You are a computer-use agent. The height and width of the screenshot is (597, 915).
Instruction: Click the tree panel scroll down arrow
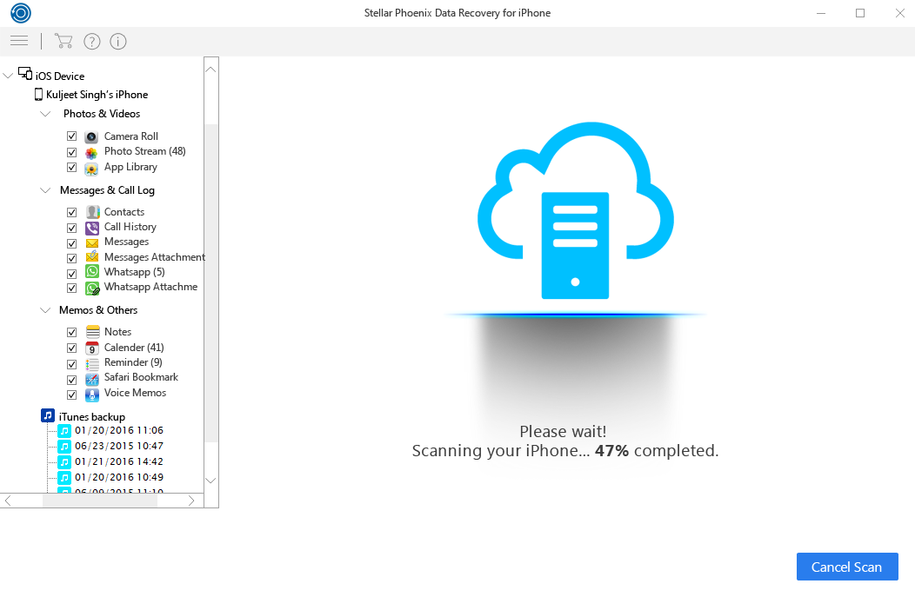211,481
